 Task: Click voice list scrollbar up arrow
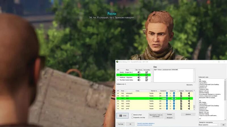194,91
